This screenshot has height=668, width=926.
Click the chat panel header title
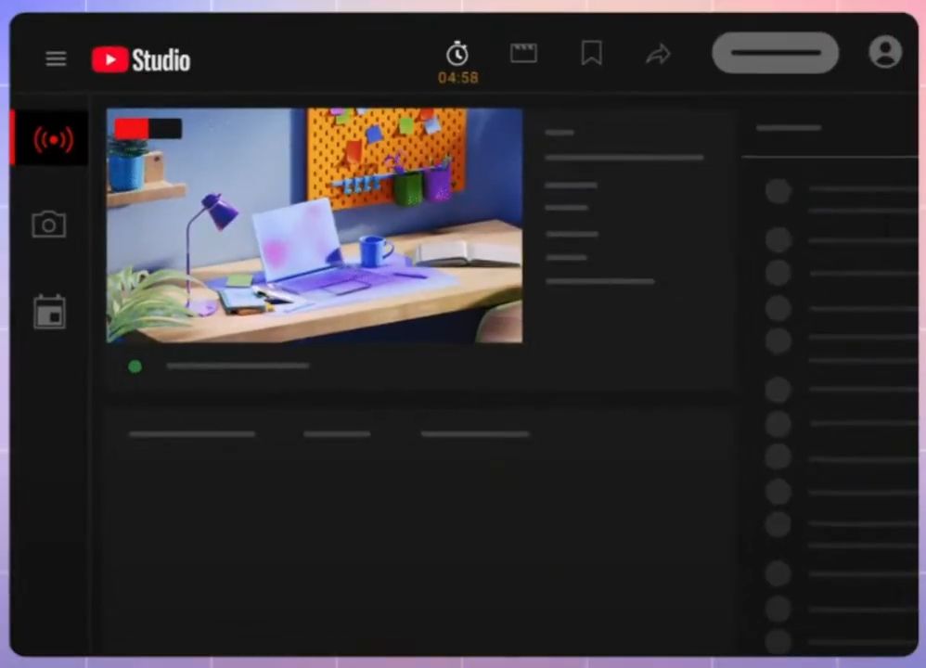pos(789,128)
